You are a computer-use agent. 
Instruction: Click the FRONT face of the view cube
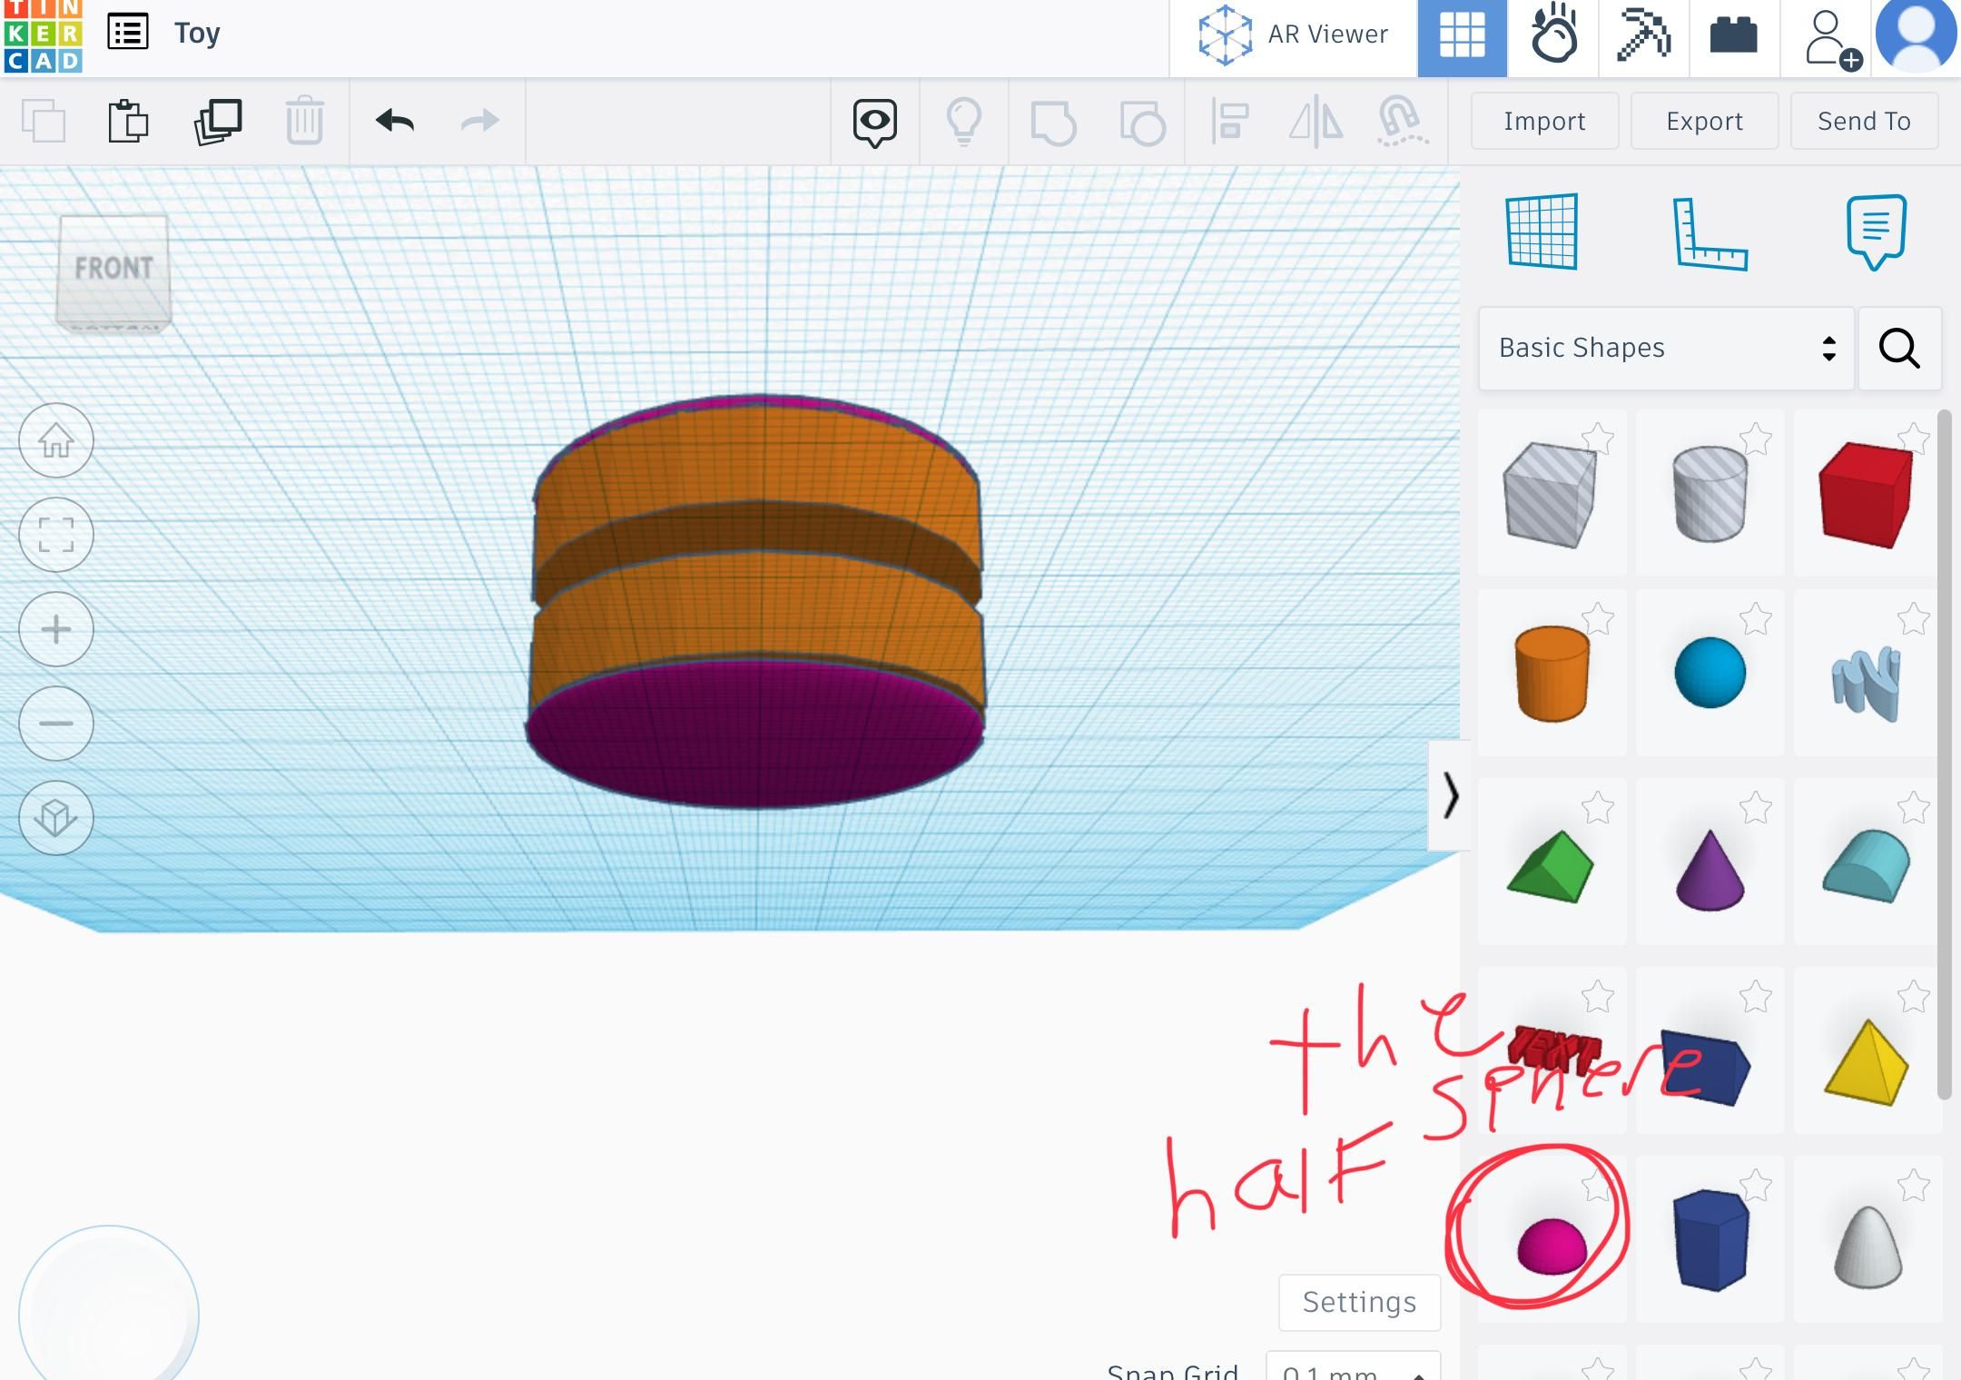pyautogui.click(x=113, y=269)
